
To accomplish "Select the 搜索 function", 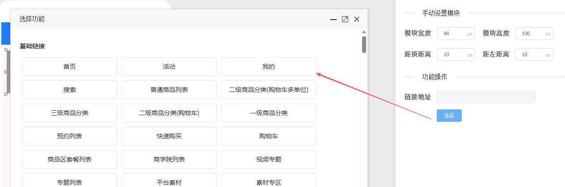I will 69,90.
